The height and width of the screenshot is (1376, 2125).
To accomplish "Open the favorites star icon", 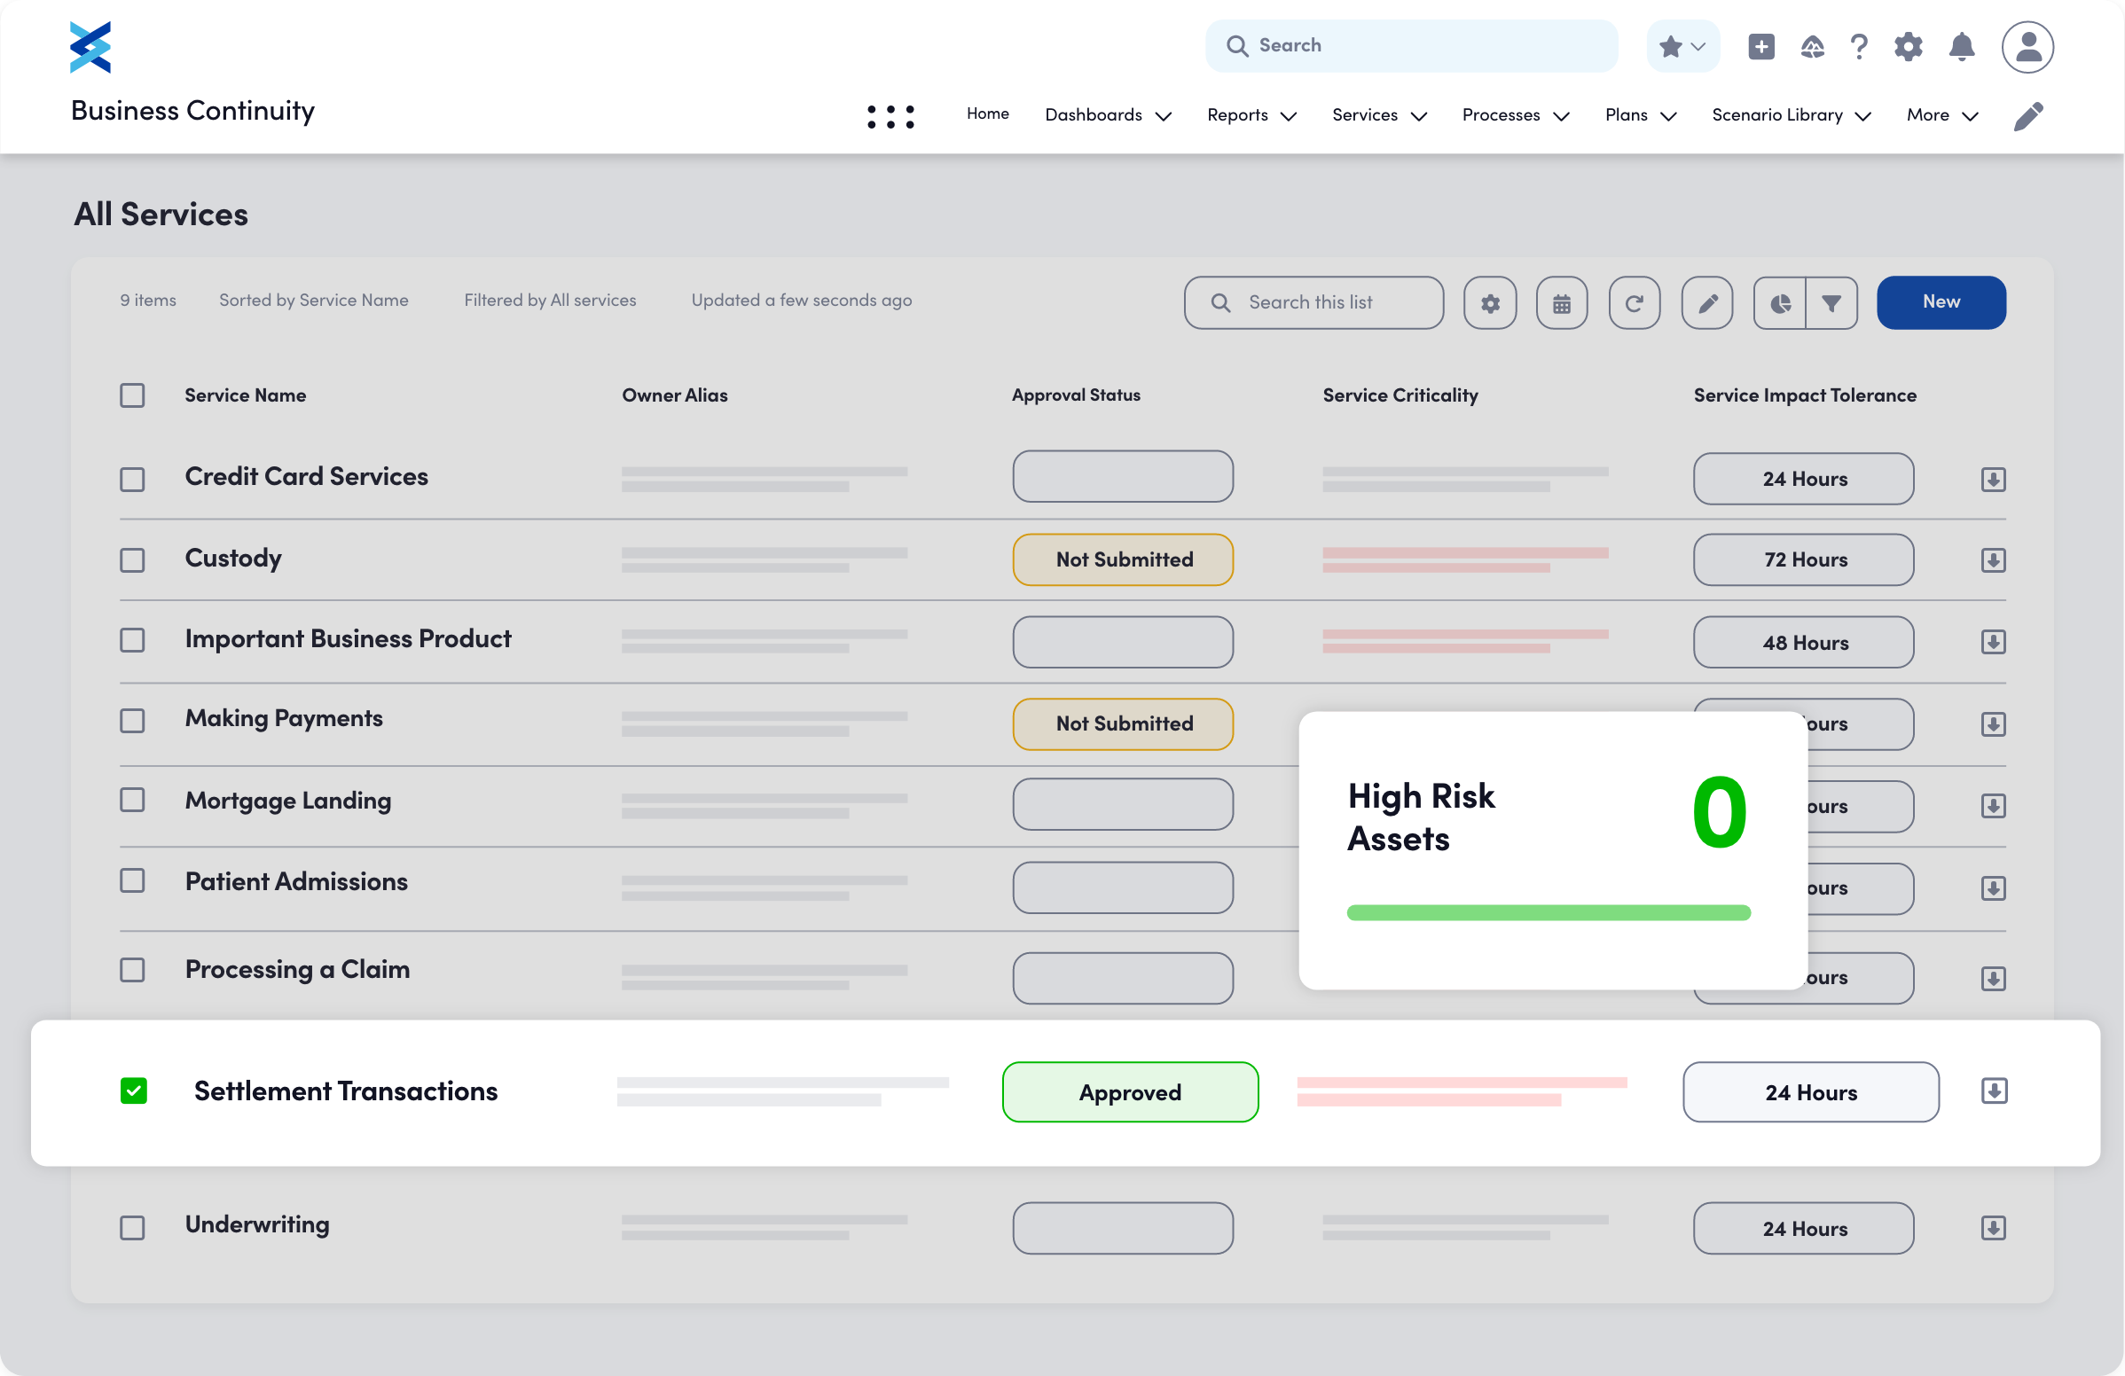I will coord(1671,46).
